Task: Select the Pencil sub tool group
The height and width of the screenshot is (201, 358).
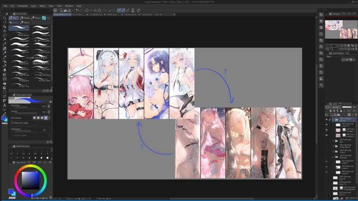Action: 36,18
